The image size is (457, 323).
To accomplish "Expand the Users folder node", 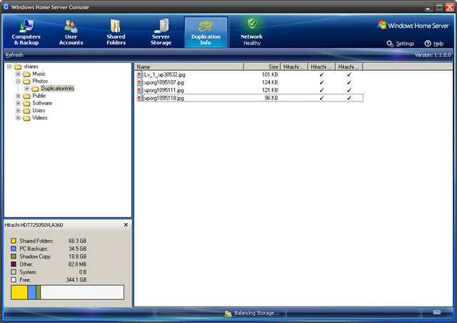I will tap(18, 110).
